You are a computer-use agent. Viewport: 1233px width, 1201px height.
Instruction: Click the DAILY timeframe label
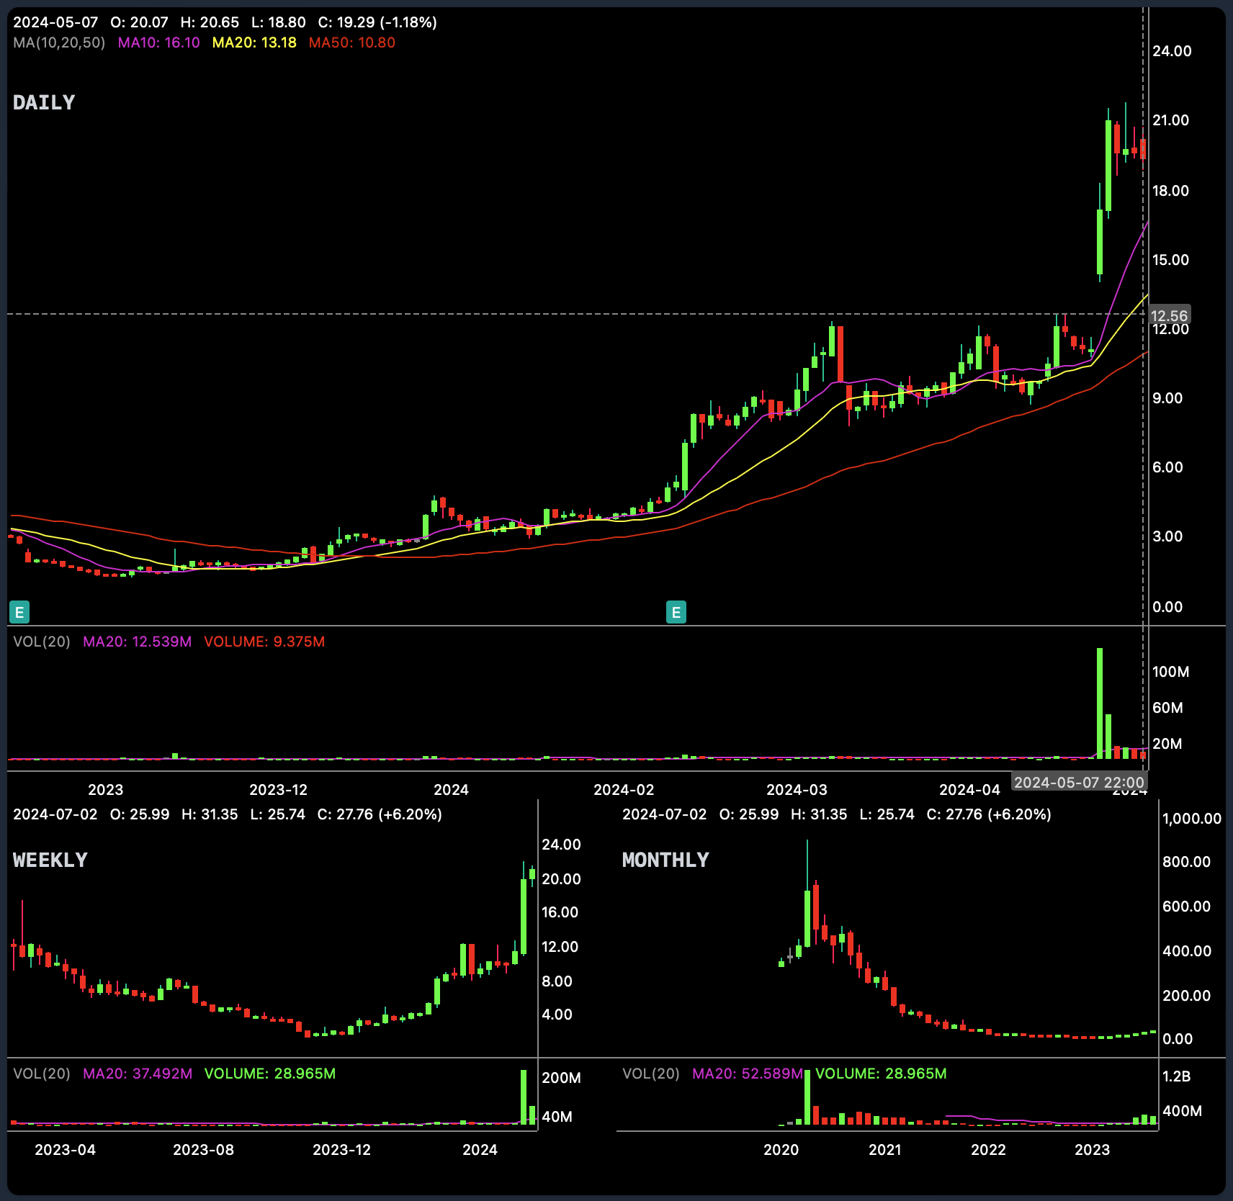(44, 102)
